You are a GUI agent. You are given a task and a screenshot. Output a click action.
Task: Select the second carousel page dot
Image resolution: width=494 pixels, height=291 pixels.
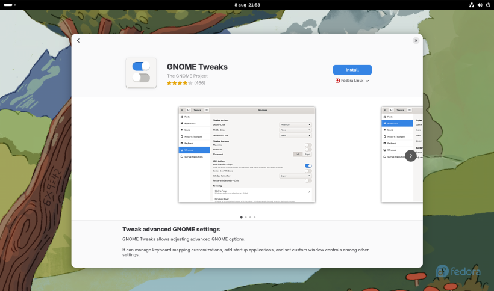coord(246,217)
